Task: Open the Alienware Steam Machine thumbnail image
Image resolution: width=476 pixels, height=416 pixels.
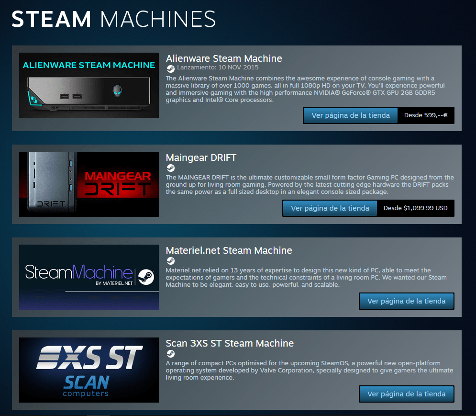Action: pos(89,85)
